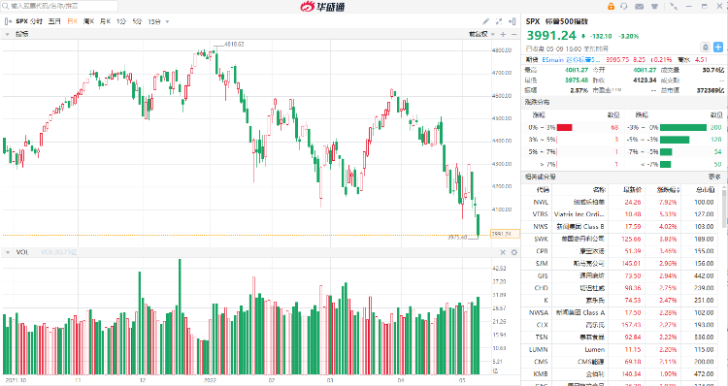This screenshot has width=728, height=386.
Task: Collapse the VOL panel triangle
Action: [8, 252]
